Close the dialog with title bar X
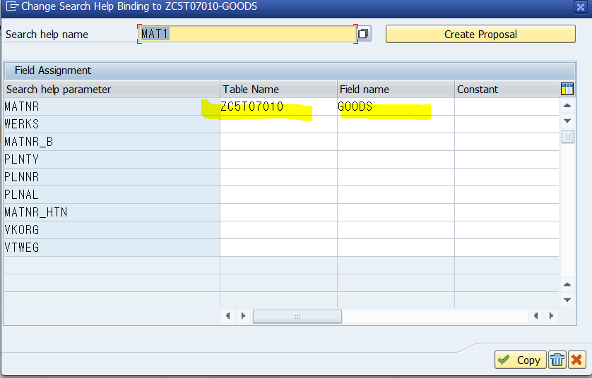Viewport: 592px width, 378px height. [581, 7]
